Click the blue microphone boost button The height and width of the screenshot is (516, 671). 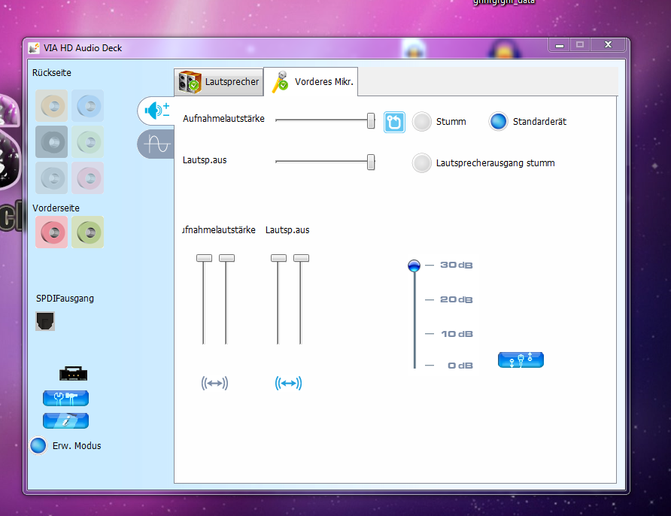(521, 360)
